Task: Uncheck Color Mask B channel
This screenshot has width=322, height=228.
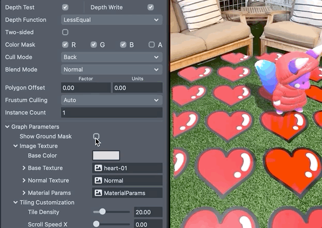Action: 123,45
